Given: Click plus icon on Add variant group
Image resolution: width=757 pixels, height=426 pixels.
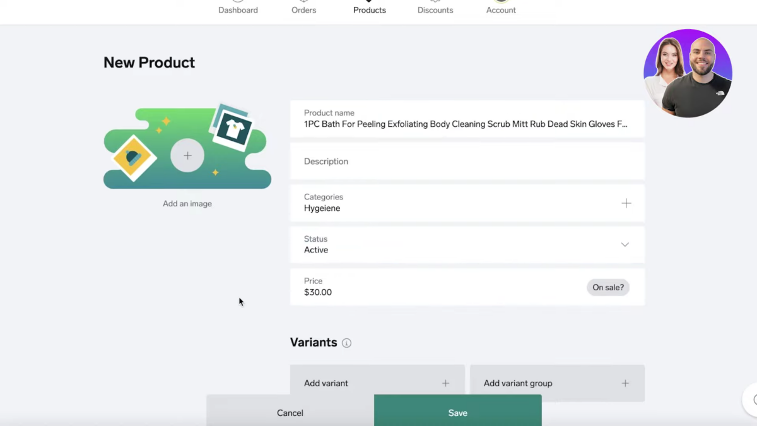Looking at the screenshot, I should point(625,383).
